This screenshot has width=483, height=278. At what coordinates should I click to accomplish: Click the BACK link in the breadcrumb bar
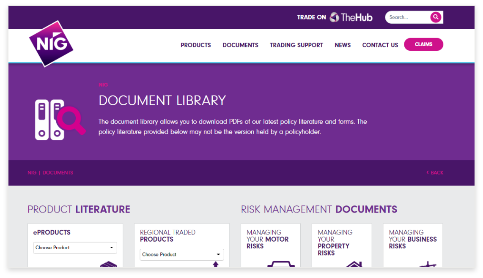point(435,172)
